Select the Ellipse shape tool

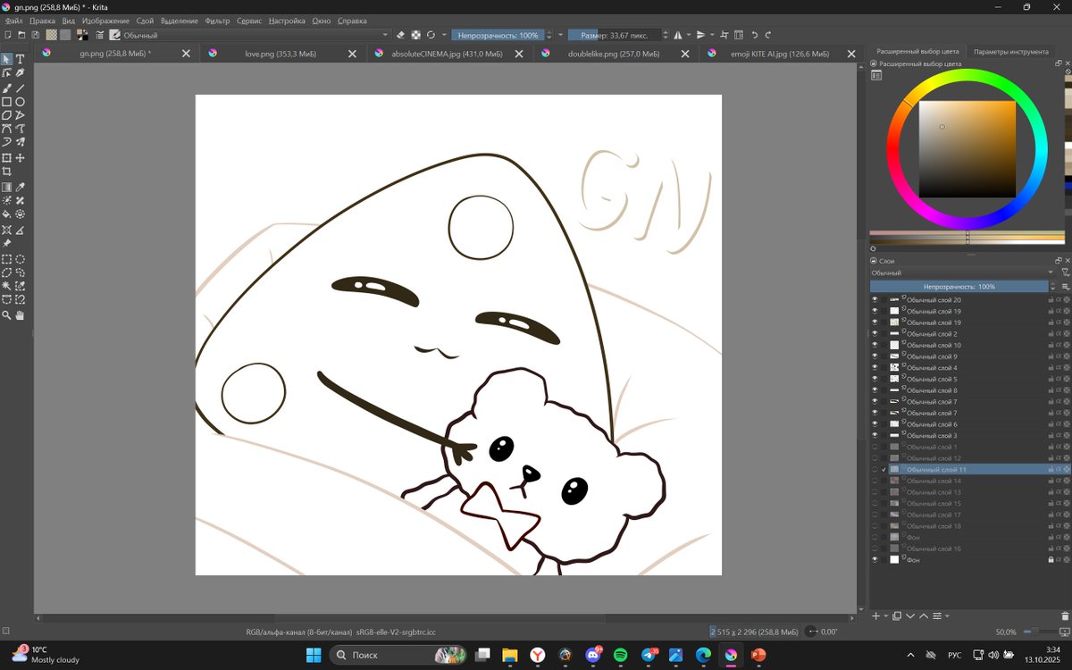click(x=20, y=102)
